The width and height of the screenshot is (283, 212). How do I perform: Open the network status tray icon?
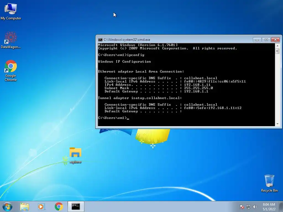click(x=248, y=207)
